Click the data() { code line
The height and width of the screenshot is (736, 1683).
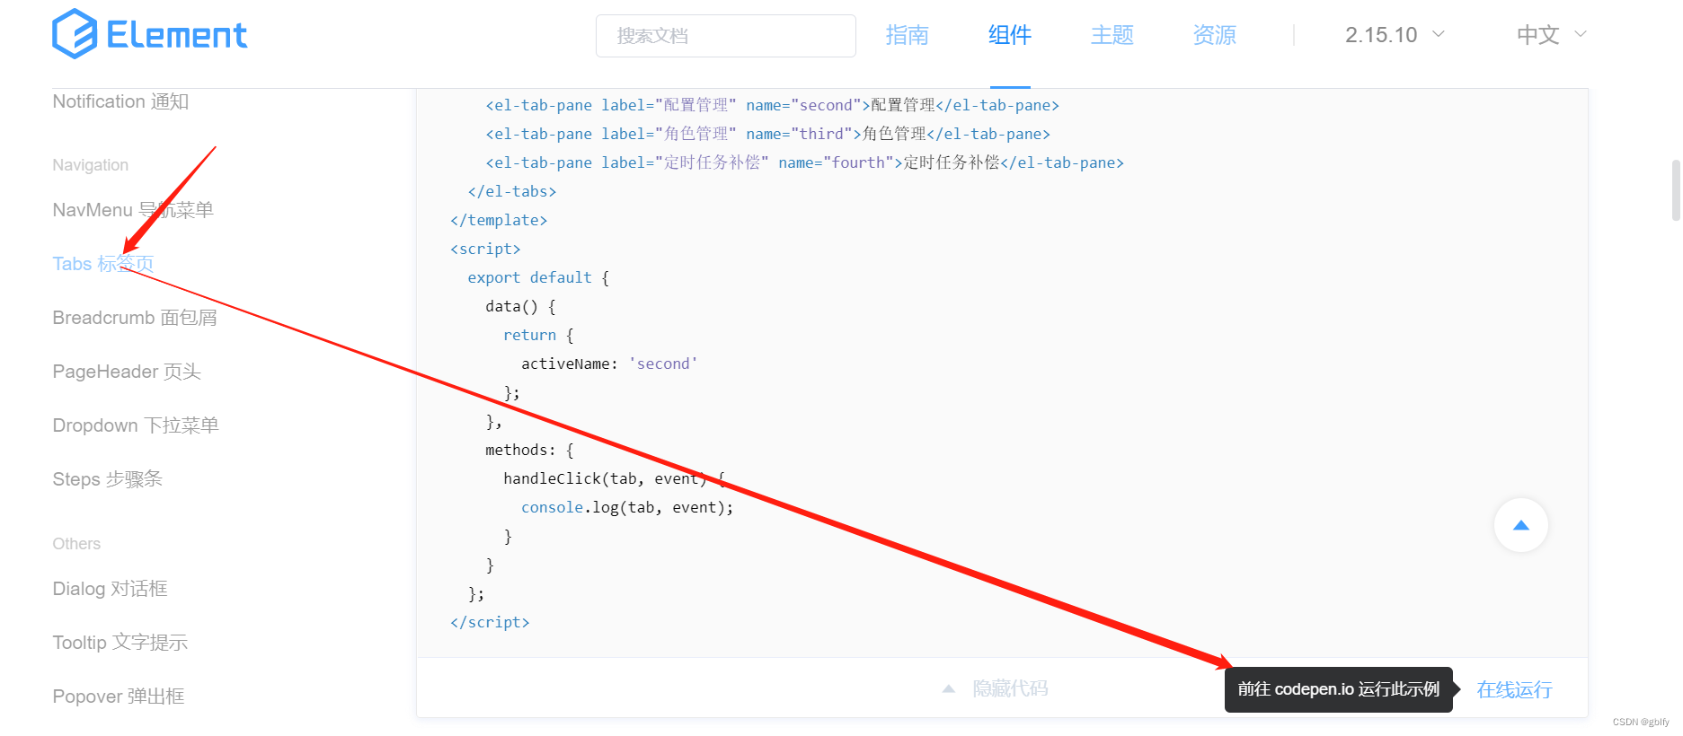[520, 306]
